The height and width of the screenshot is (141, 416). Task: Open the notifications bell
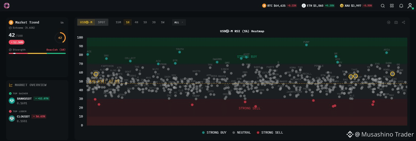click(x=401, y=6)
